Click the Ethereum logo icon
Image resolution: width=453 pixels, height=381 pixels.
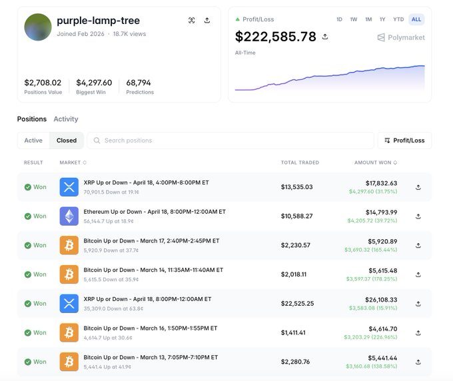coord(69,216)
